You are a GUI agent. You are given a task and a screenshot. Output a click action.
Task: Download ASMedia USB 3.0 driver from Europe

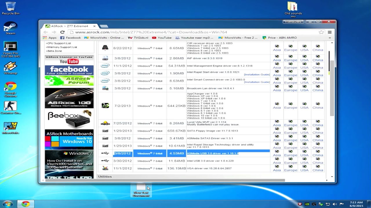click(290, 153)
